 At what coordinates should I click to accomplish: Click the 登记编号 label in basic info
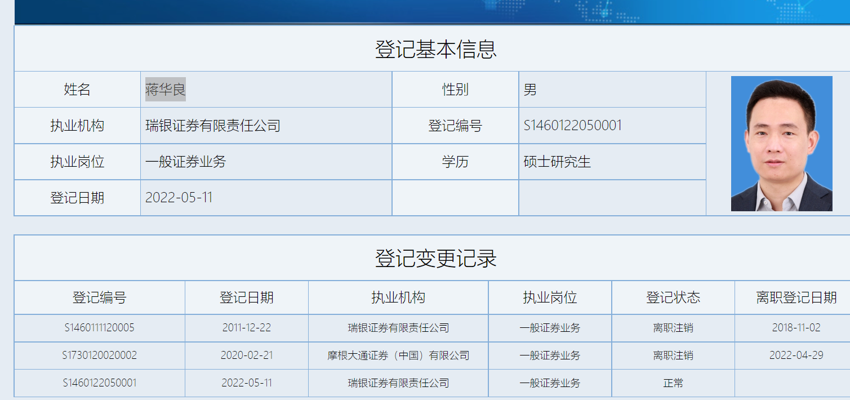455,125
